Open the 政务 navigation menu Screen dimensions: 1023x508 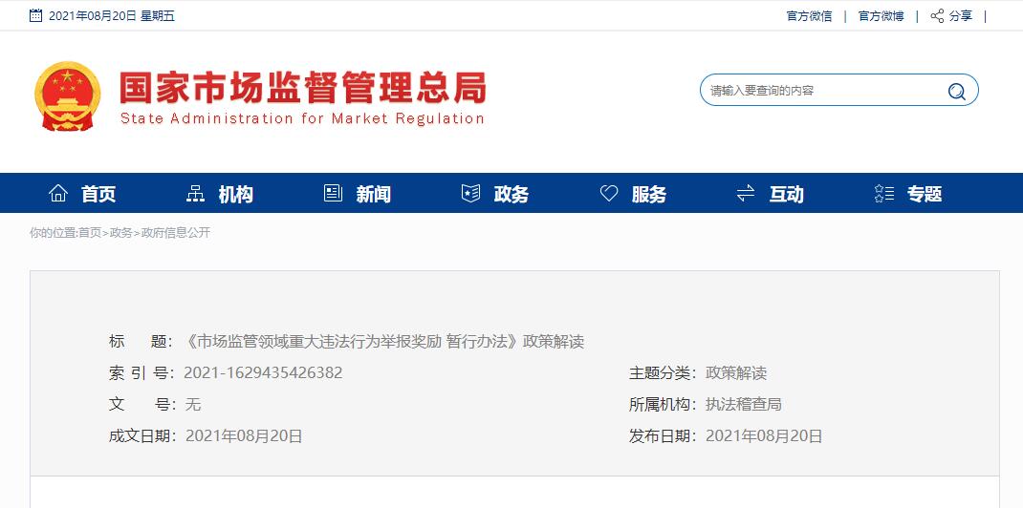pos(511,194)
